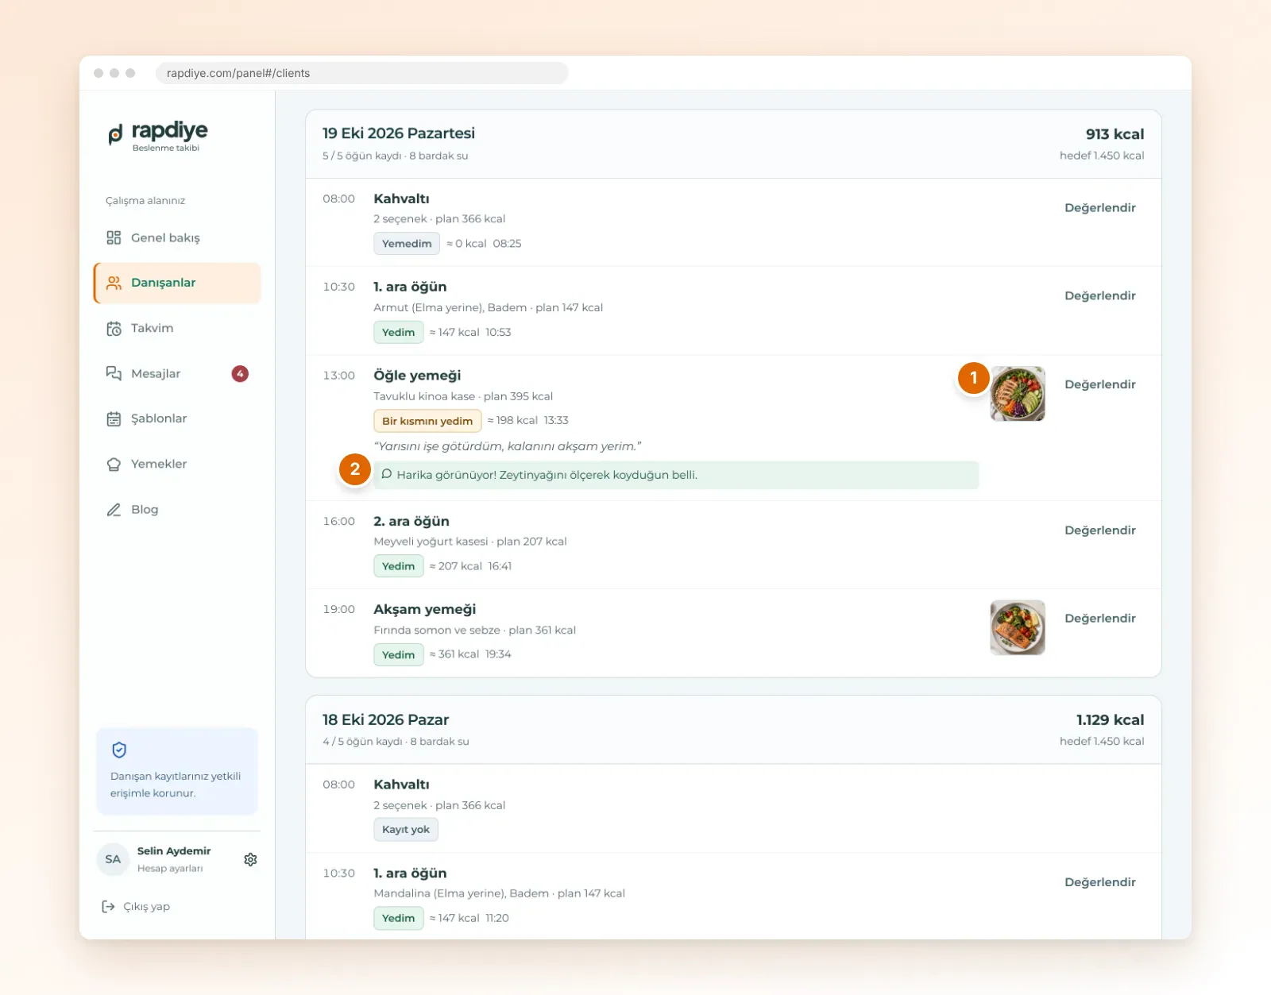Click the SA avatar circle
Screen dimensions: 1271x995
point(113,859)
